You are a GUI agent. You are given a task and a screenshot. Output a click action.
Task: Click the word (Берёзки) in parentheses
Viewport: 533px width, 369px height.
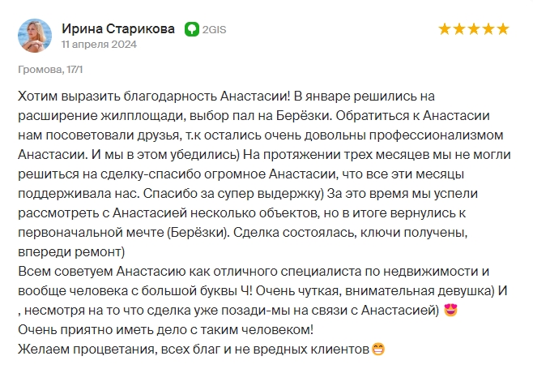[198, 233]
